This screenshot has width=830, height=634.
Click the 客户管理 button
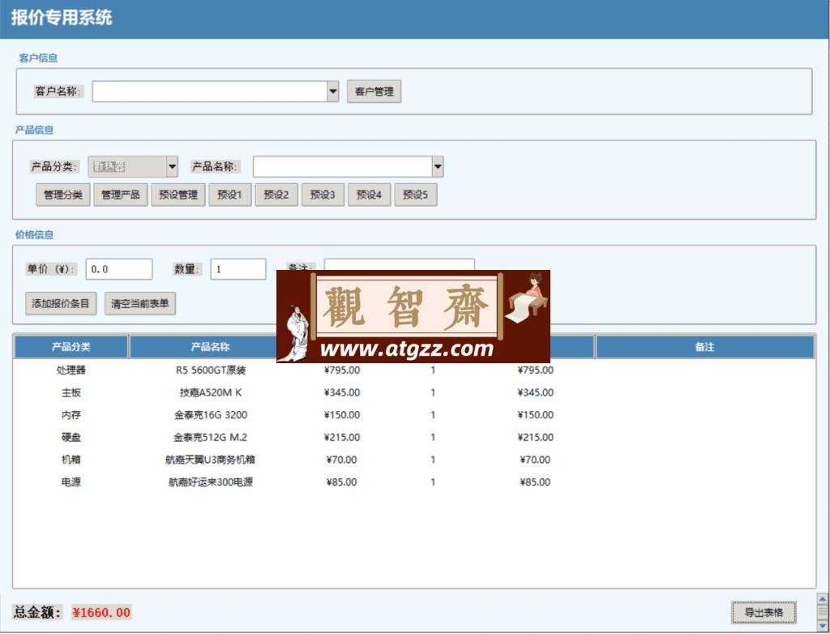click(x=374, y=92)
